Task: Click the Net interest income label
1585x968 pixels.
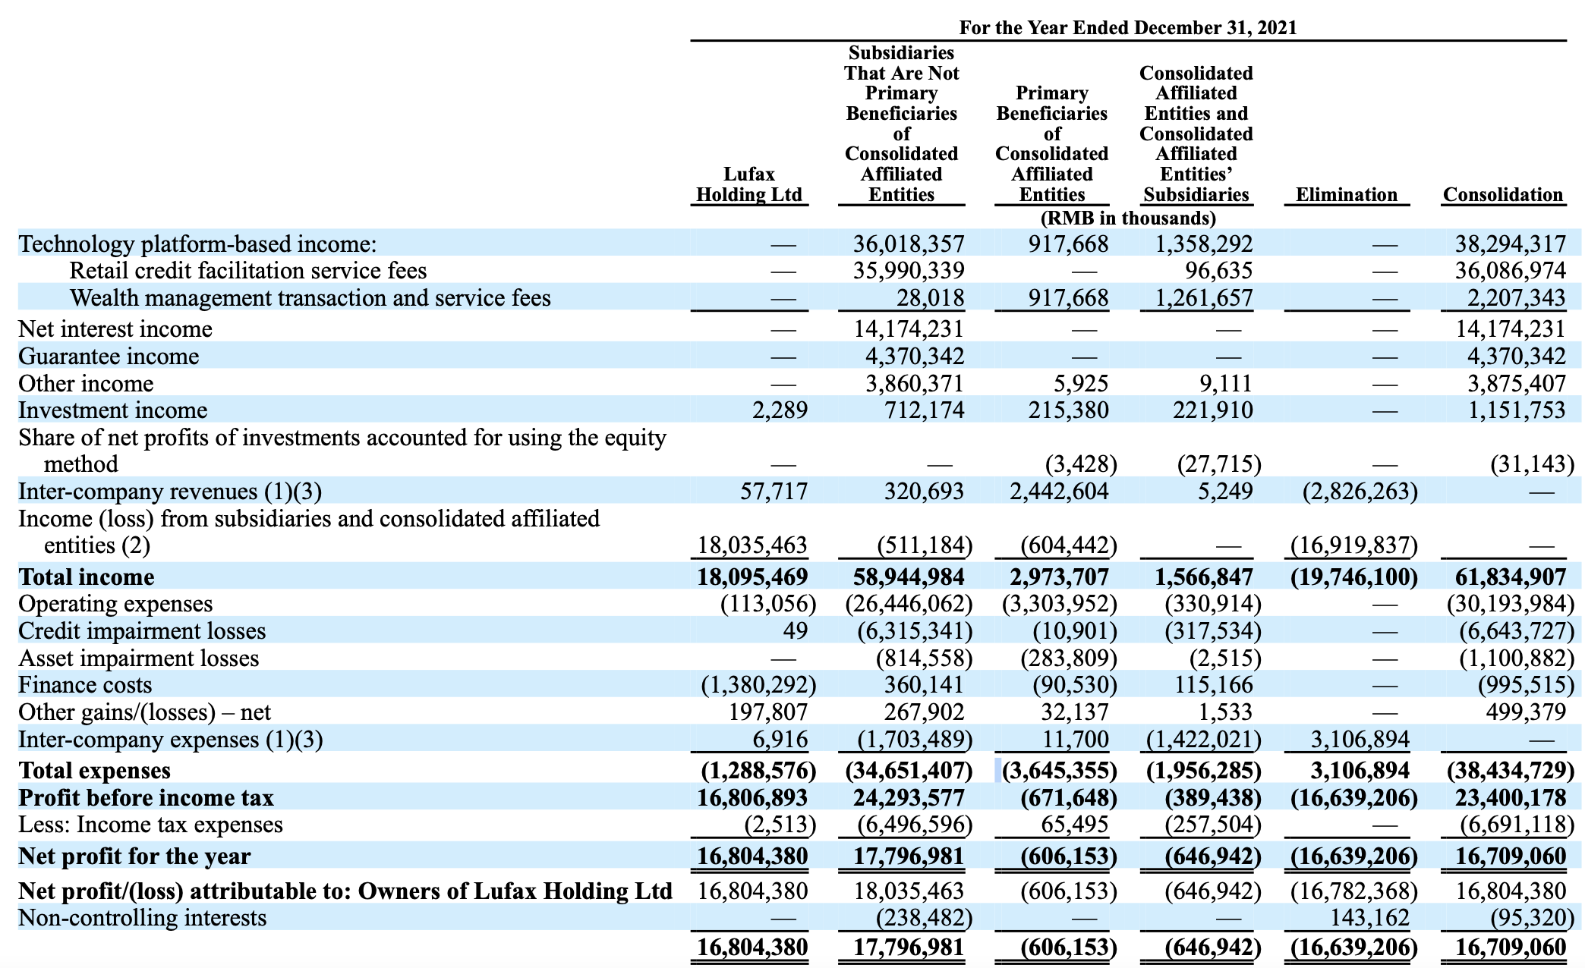Action: tap(115, 329)
